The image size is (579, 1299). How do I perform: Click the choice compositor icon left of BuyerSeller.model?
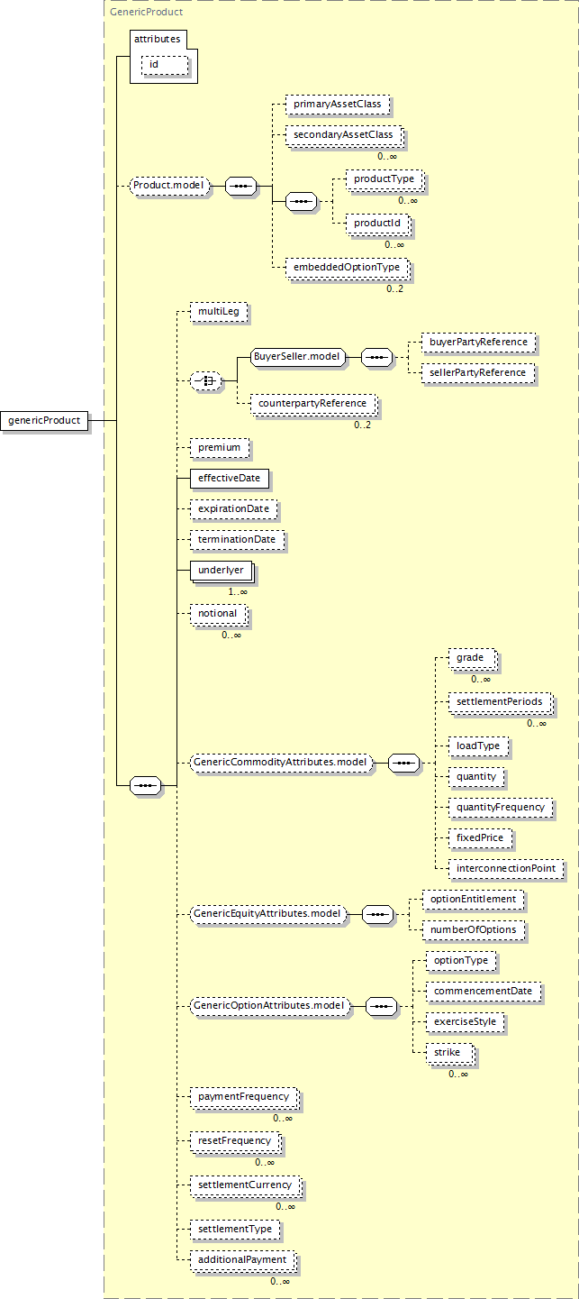[208, 381]
